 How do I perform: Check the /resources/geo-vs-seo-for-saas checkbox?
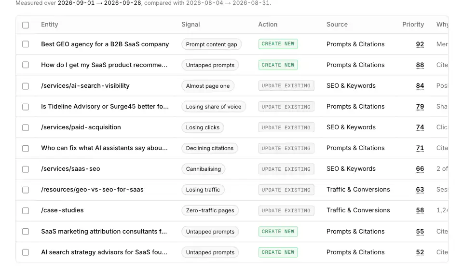26,190
